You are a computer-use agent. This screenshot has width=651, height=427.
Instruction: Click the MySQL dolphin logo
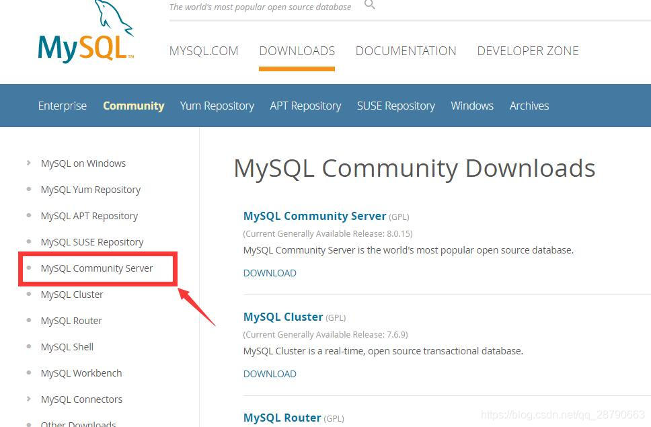(85, 32)
